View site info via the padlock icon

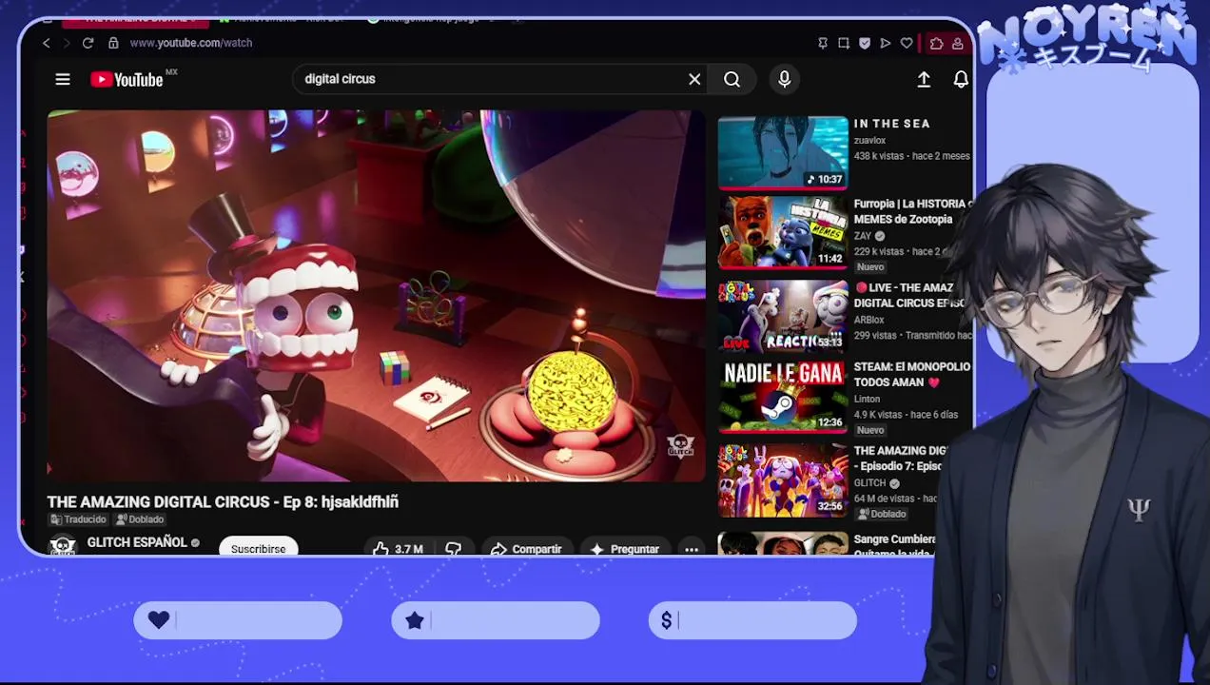coord(113,43)
